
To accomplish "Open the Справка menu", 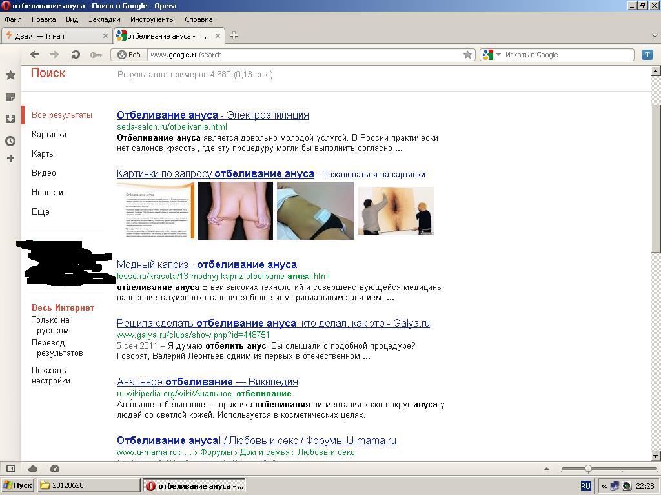I will coord(199,19).
